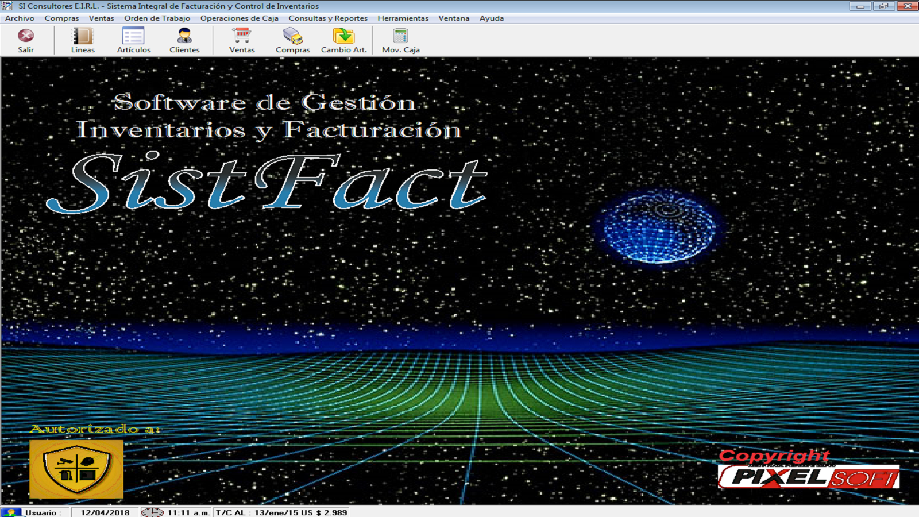
Task: Close the SistFact window
Action: click(907, 6)
